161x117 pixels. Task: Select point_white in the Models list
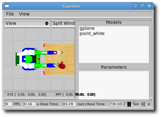92,33
